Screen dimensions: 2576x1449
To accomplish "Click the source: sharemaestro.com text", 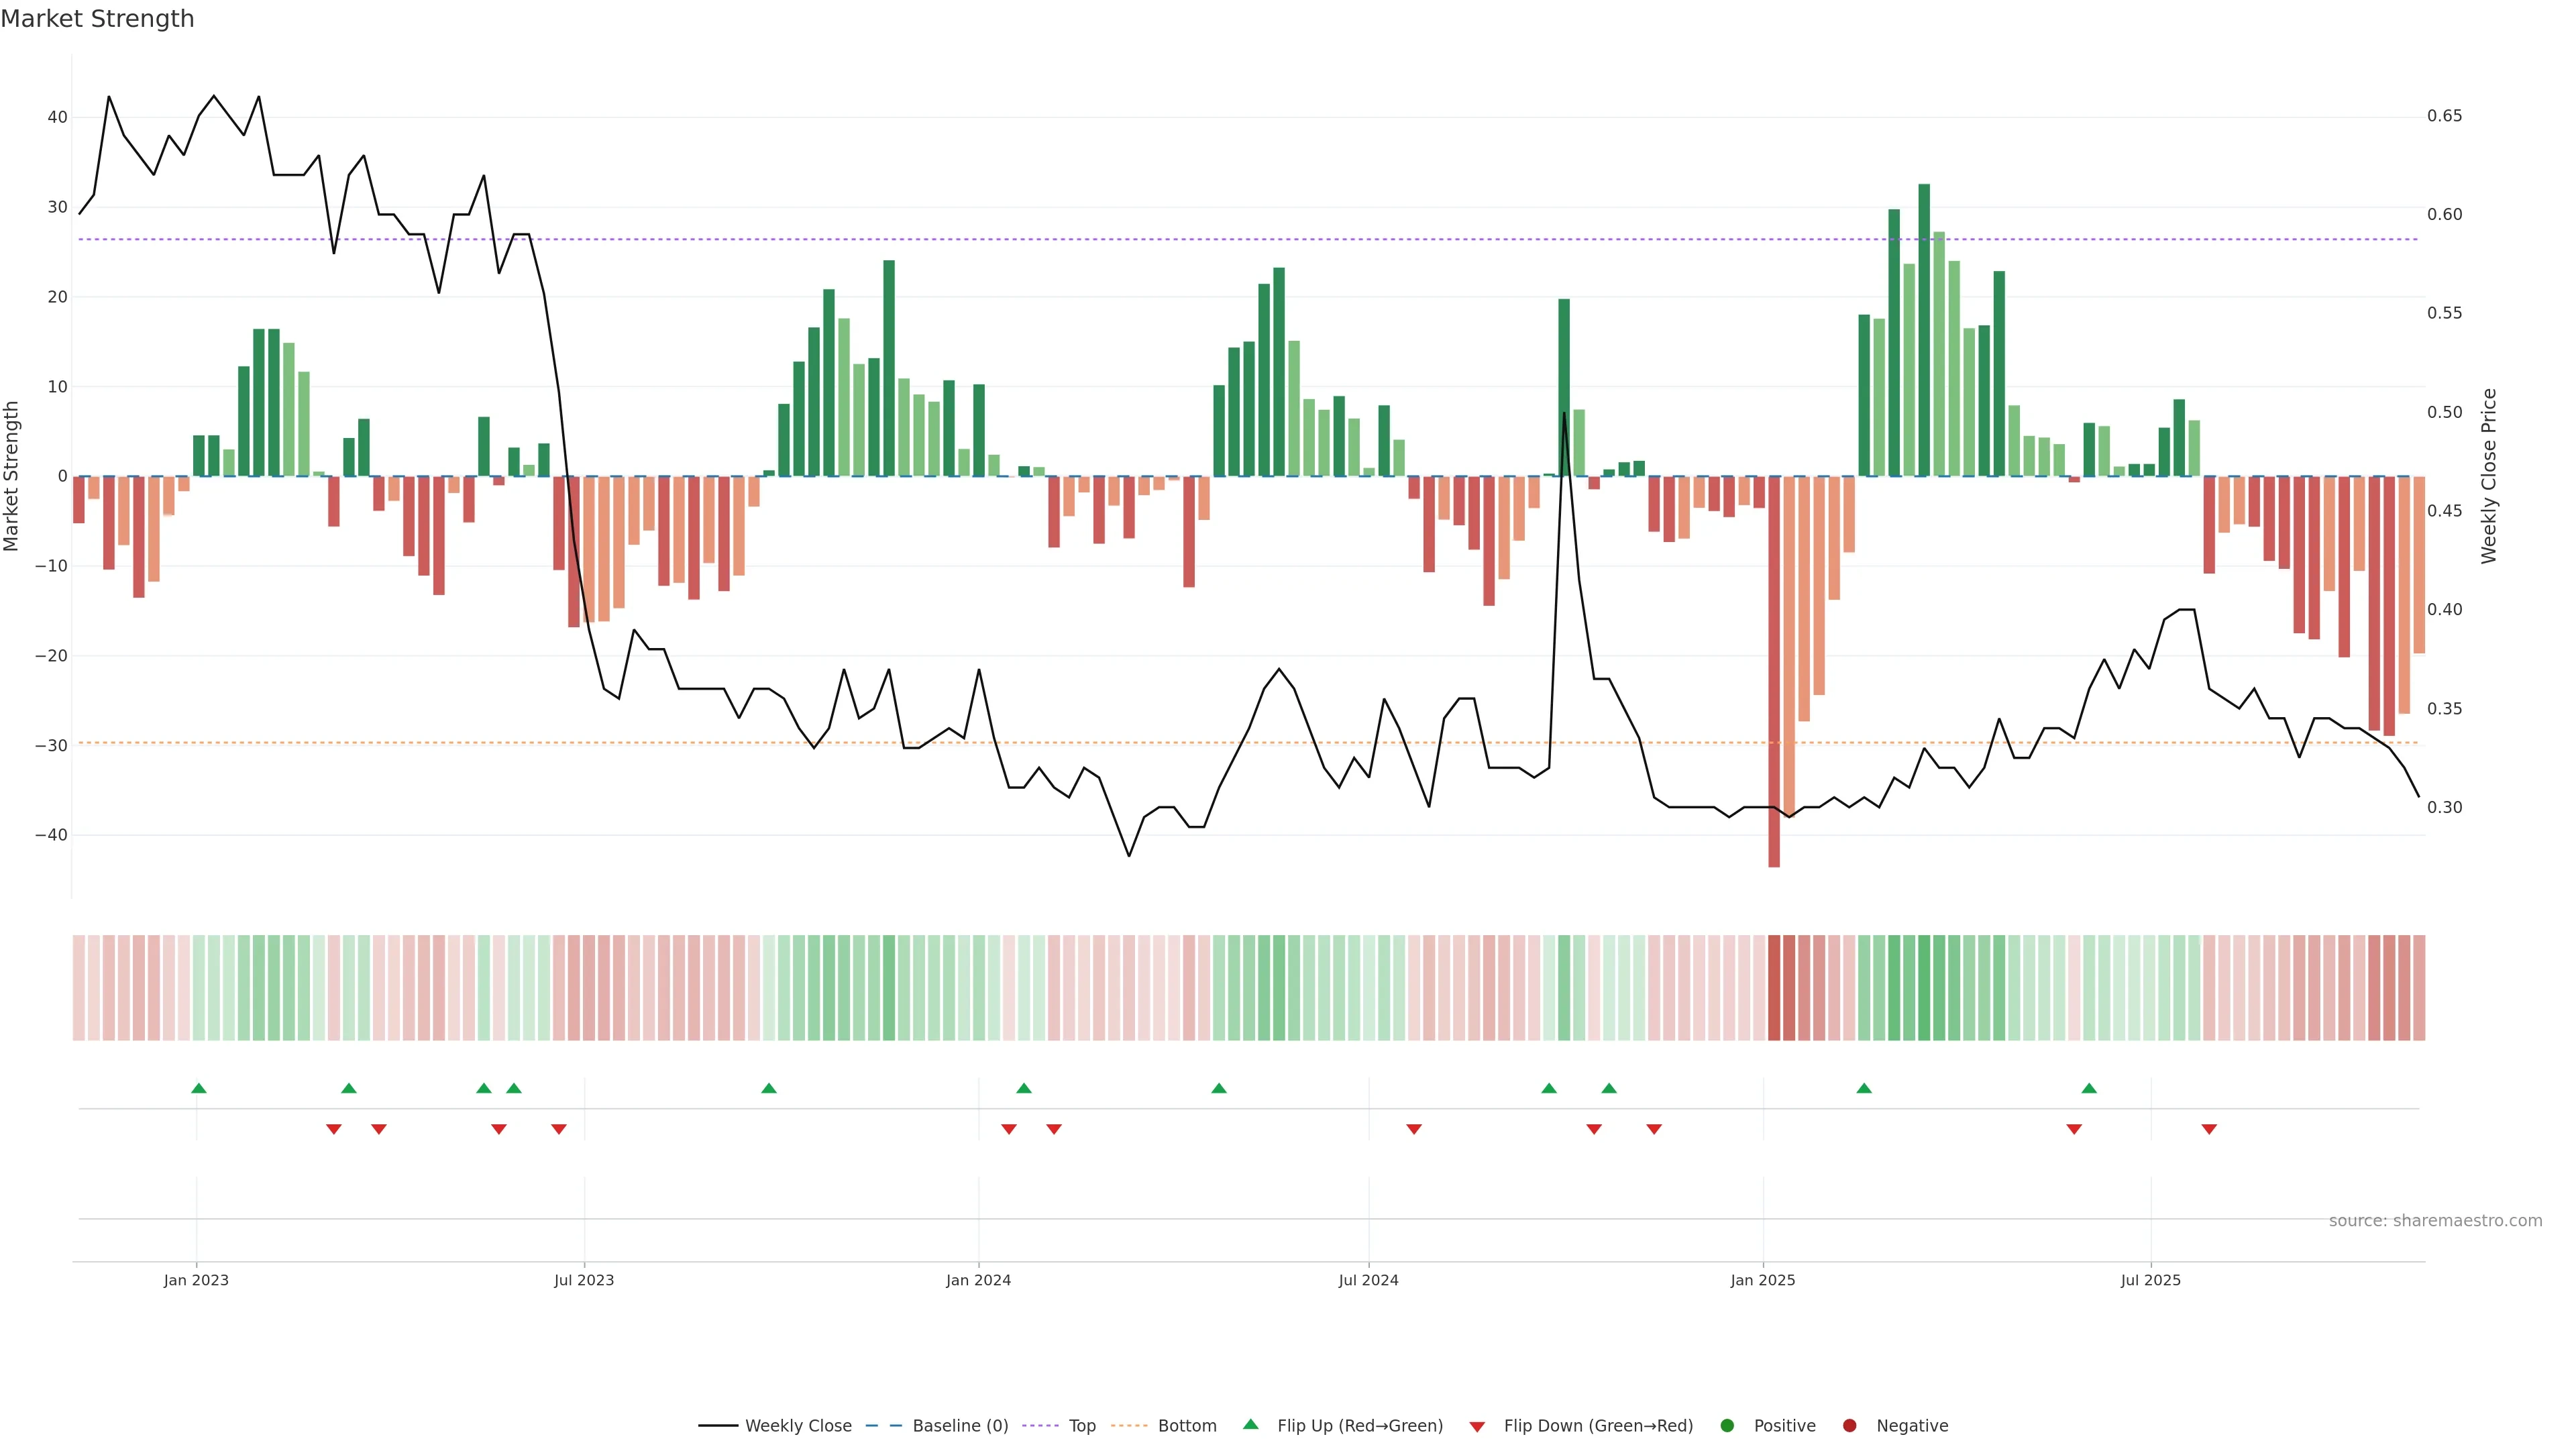I will 2435,1221.
